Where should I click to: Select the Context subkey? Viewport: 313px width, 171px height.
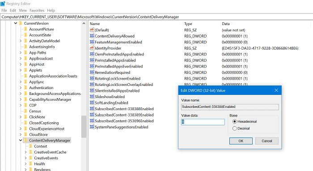click(41, 146)
